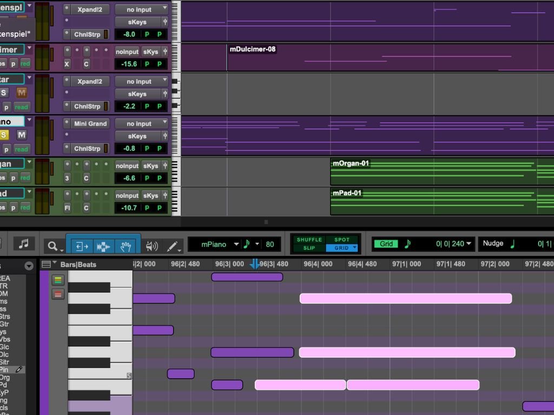
Task: Click the list icon left of Bars|Beats
Action: click(x=47, y=264)
